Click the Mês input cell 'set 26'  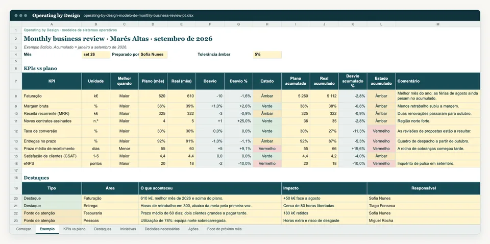(95, 54)
